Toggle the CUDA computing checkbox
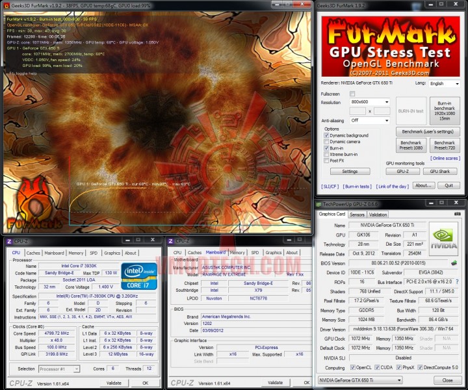This screenshot has width=468, height=390. [x=377, y=367]
